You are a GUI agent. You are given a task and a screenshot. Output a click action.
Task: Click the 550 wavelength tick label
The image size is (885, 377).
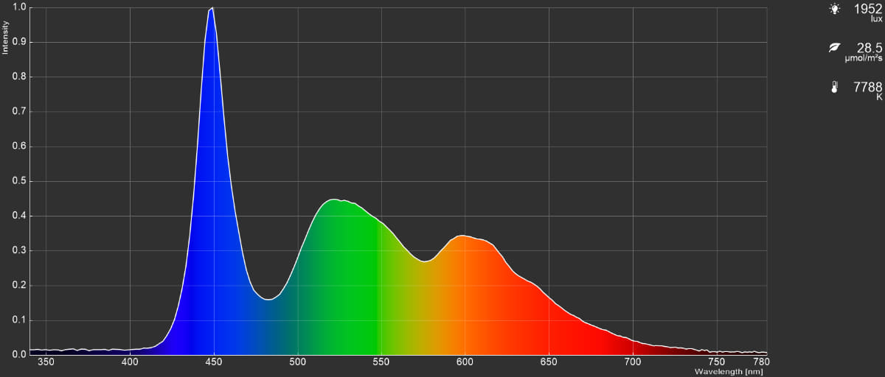(x=381, y=362)
